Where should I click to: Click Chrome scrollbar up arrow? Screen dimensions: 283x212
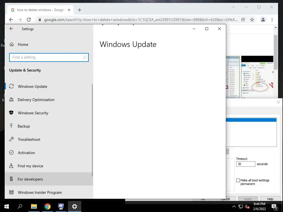coord(276,27)
